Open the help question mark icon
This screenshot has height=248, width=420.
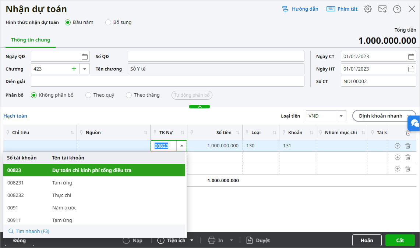coord(397,9)
